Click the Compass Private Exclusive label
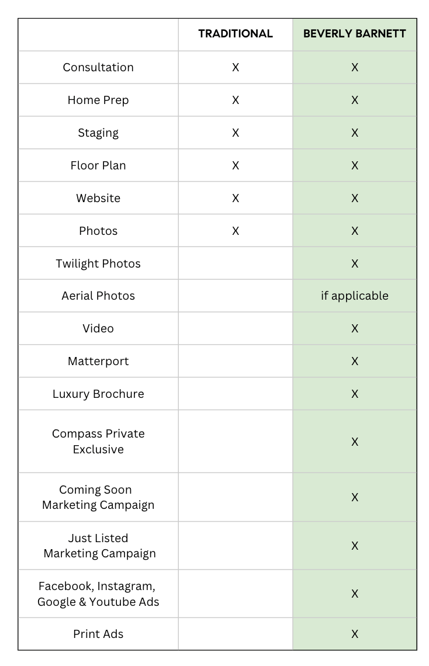This screenshot has width=429, height=666. pyautogui.click(x=98, y=442)
